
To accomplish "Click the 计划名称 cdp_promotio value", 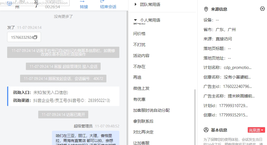I will coord(238,68).
